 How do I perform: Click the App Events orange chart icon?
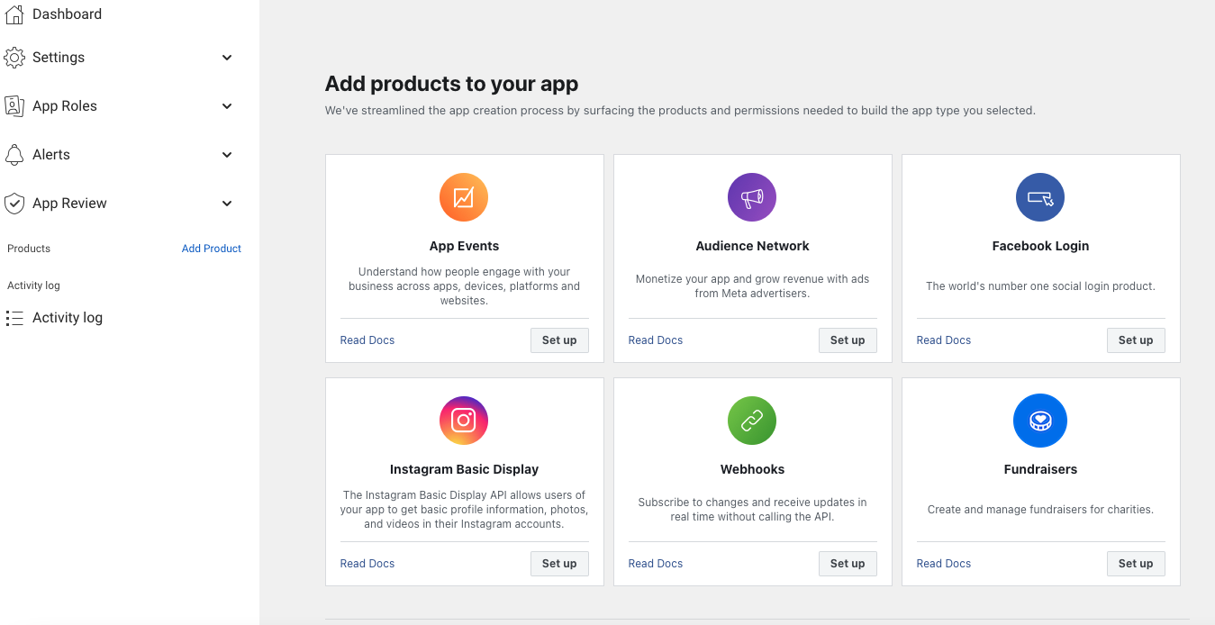tap(464, 197)
